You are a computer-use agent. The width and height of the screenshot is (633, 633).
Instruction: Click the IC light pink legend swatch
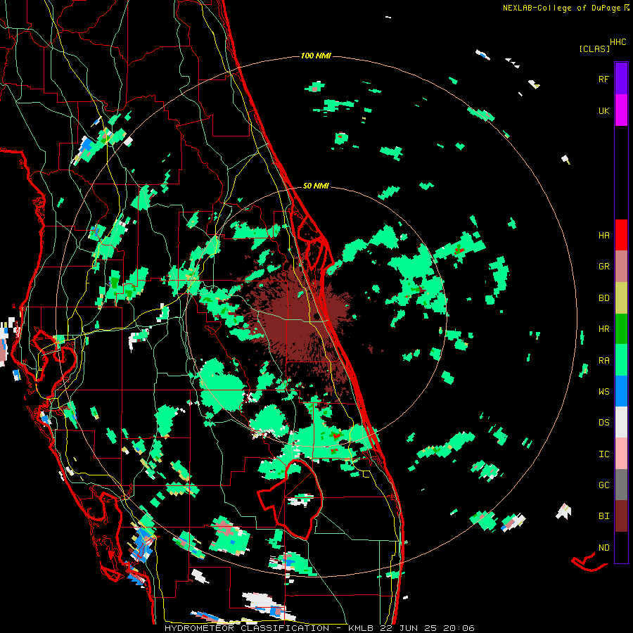pyautogui.click(x=621, y=454)
